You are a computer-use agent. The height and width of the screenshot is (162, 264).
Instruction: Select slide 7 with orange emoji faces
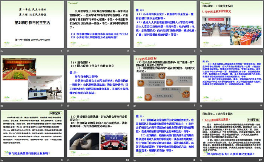tap(165, 79)
